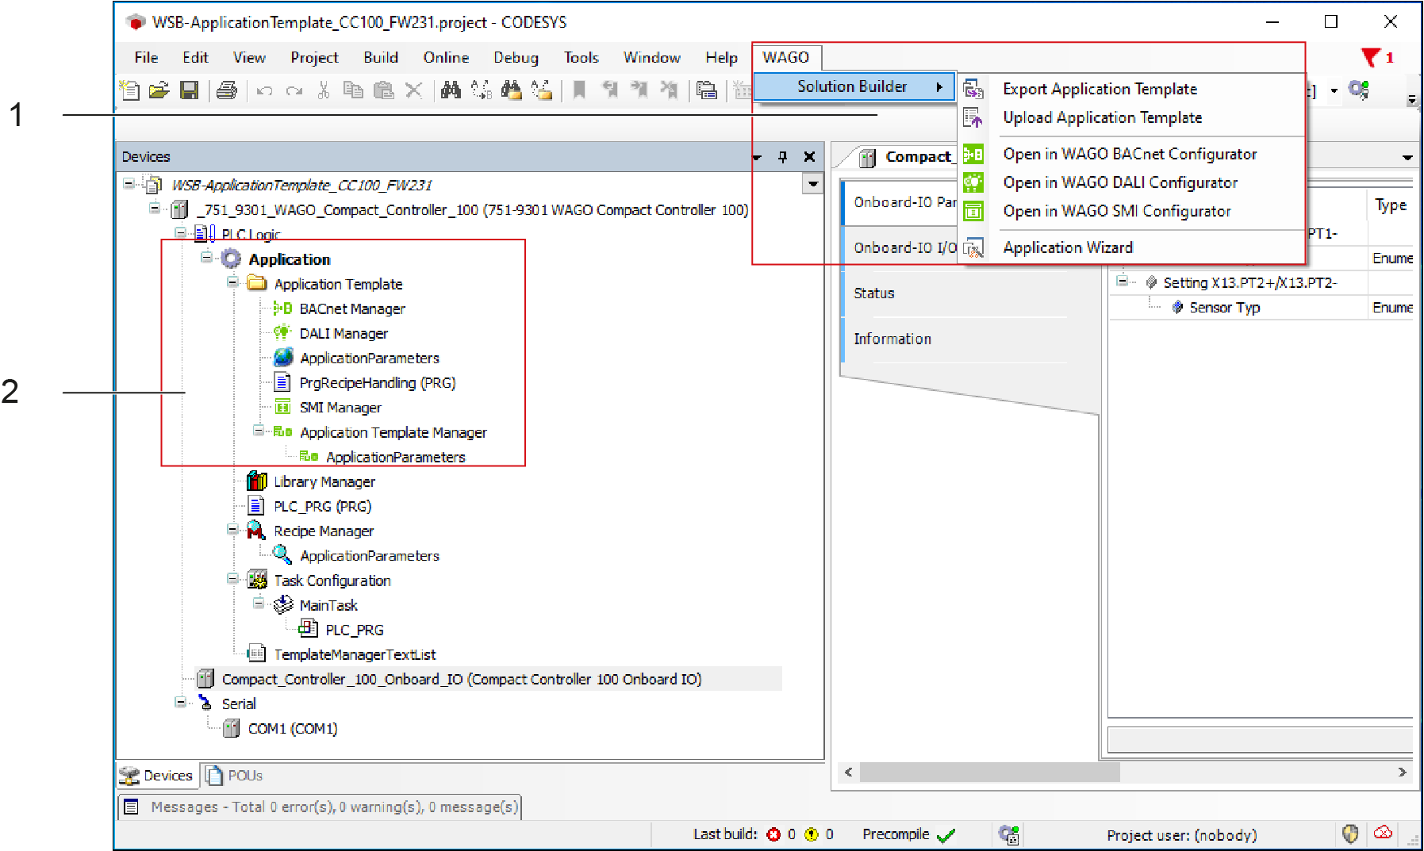The height and width of the screenshot is (851, 1424).
Task: Open the WAGO menu
Action: coord(786,57)
